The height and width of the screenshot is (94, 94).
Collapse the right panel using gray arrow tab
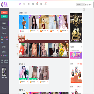(84, 10)
